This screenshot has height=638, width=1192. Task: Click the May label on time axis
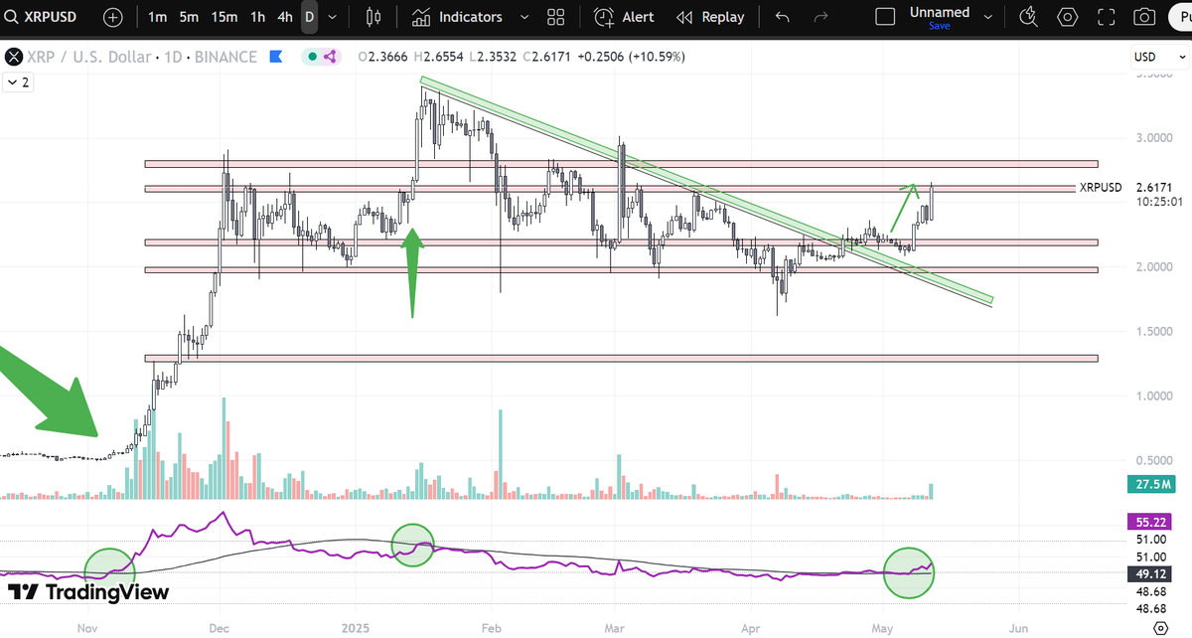(x=883, y=629)
